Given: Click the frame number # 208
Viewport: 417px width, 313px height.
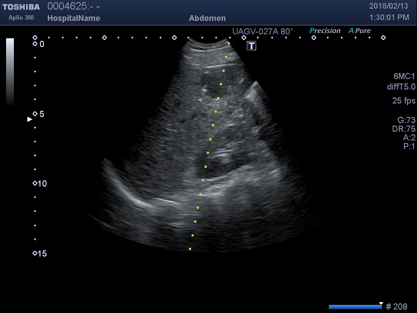Looking at the screenshot, I should 396,307.
